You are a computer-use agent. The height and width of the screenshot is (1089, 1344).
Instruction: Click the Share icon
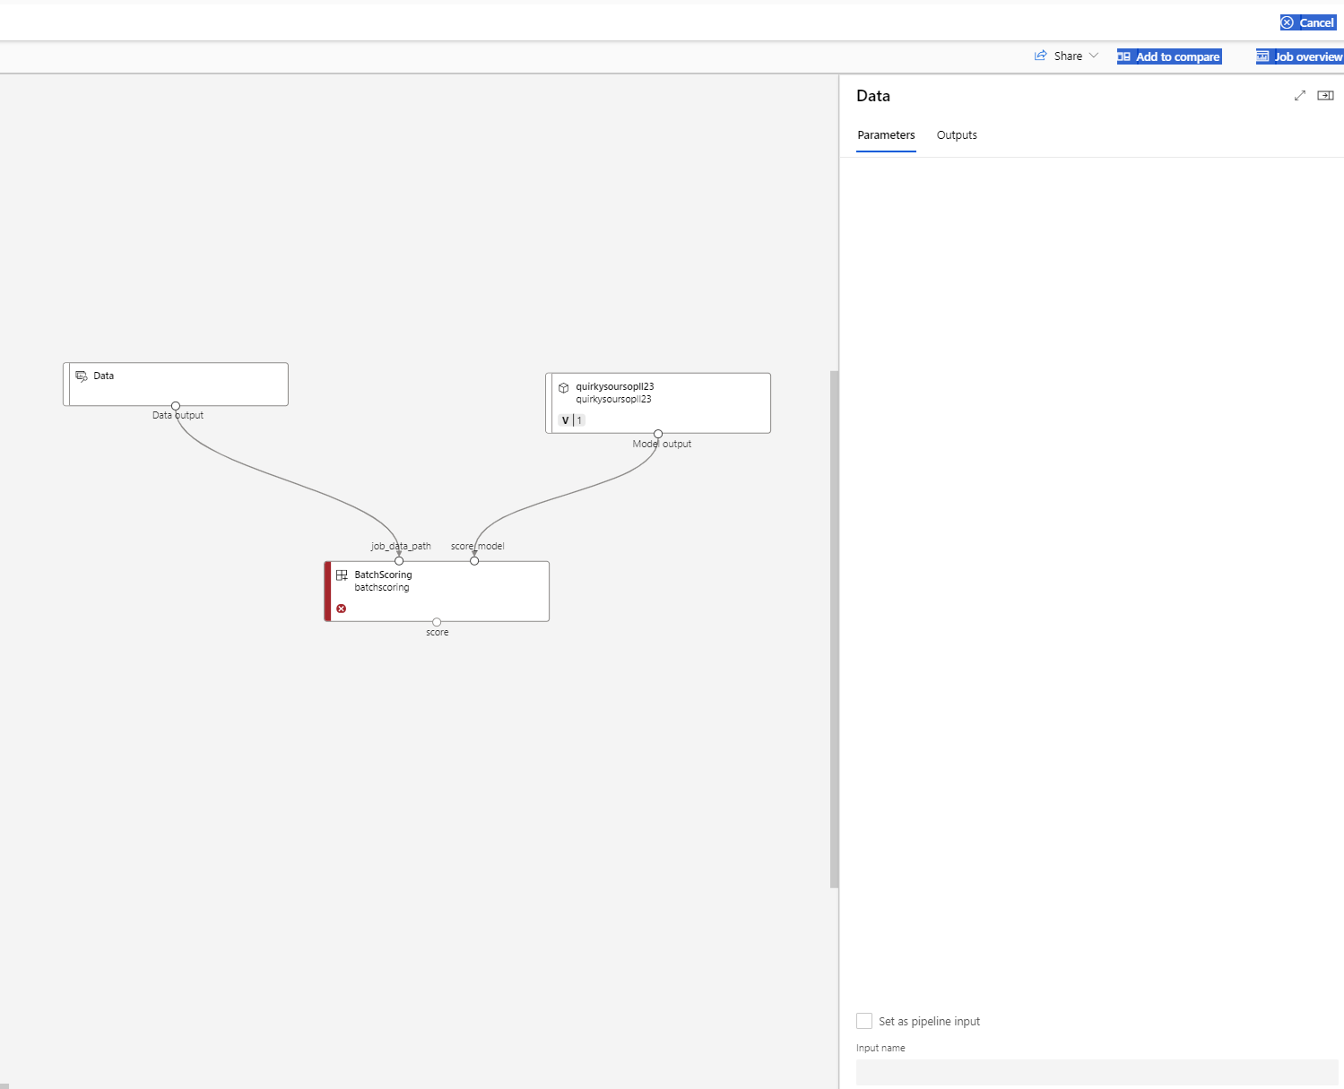[1039, 56]
